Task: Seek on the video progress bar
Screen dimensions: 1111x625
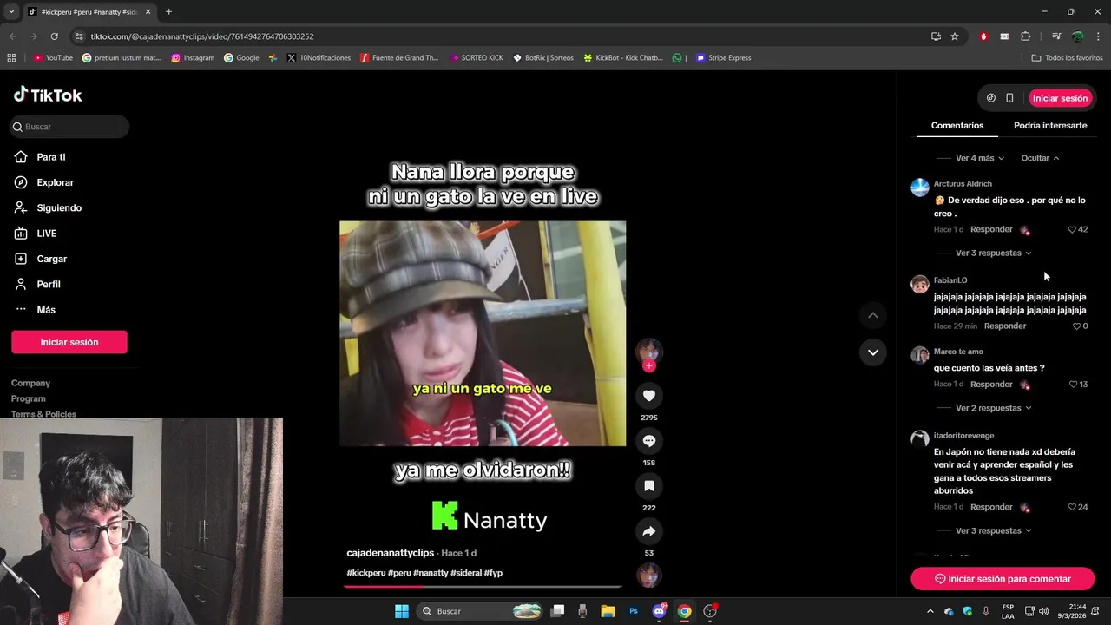Action: click(x=483, y=587)
